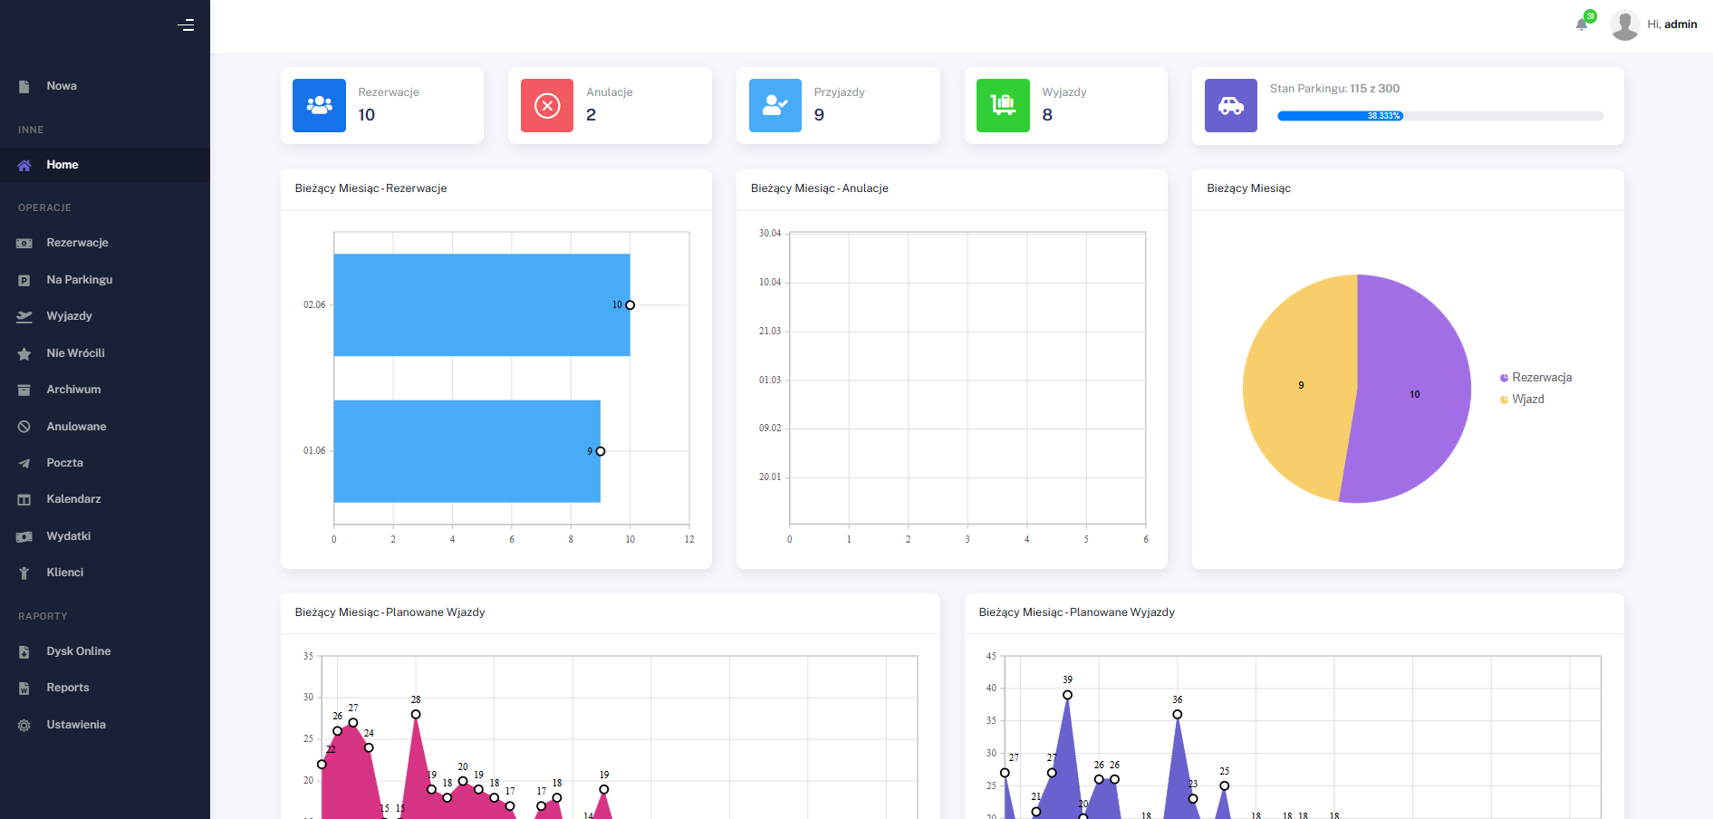Open the Klienci link
1713x819 pixels.
(105, 573)
